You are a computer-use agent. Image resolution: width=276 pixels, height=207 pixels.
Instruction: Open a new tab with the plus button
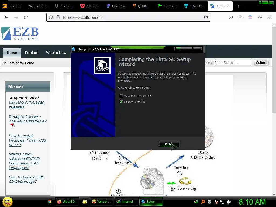(238, 6)
